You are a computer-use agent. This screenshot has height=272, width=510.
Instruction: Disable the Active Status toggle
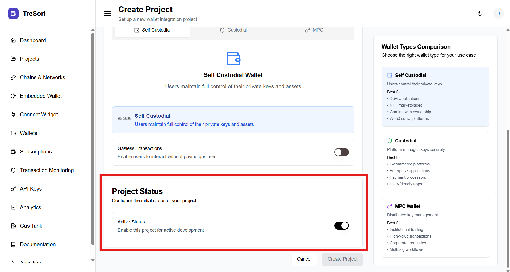[x=341, y=226]
